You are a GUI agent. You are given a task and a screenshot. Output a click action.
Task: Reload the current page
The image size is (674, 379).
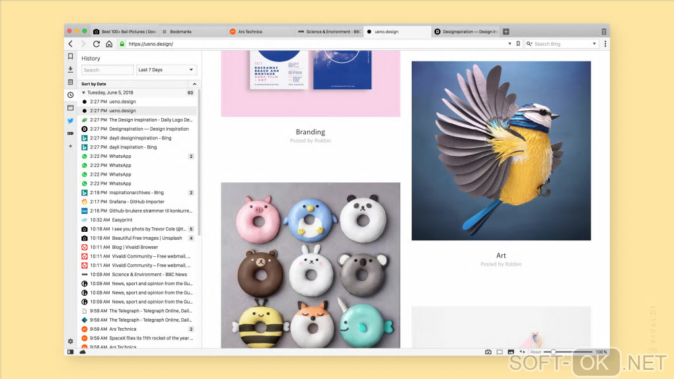(96, 44)
